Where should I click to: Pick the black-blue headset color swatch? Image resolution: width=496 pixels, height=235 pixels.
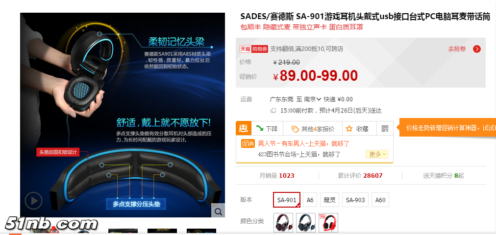[x=306, y=223]
